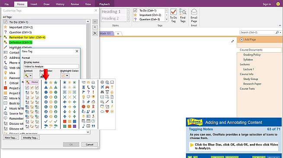Select the blue checkbox with star symbol
This screenshot has height=158, width=283.
tap(27, 92)
